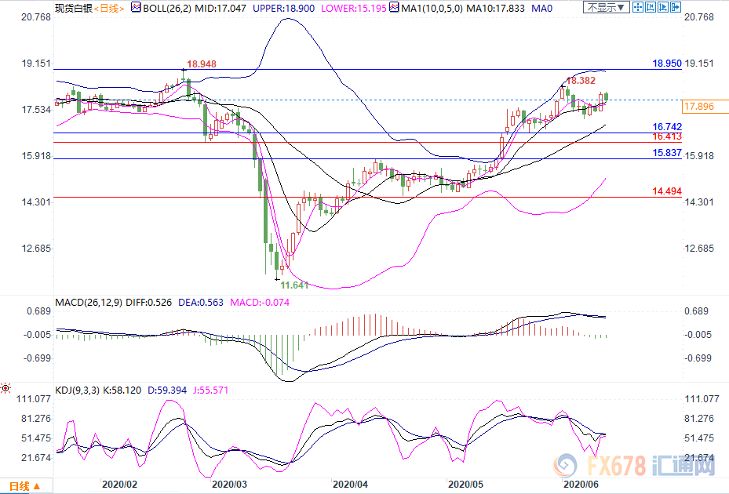Click the left price axis value 19.151

pos(36,64)
